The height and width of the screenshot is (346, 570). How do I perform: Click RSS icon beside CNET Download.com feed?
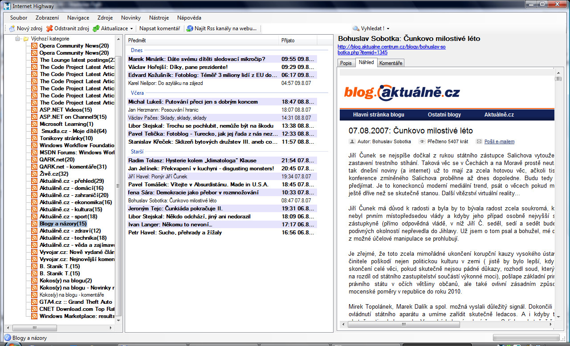[34, 309]
